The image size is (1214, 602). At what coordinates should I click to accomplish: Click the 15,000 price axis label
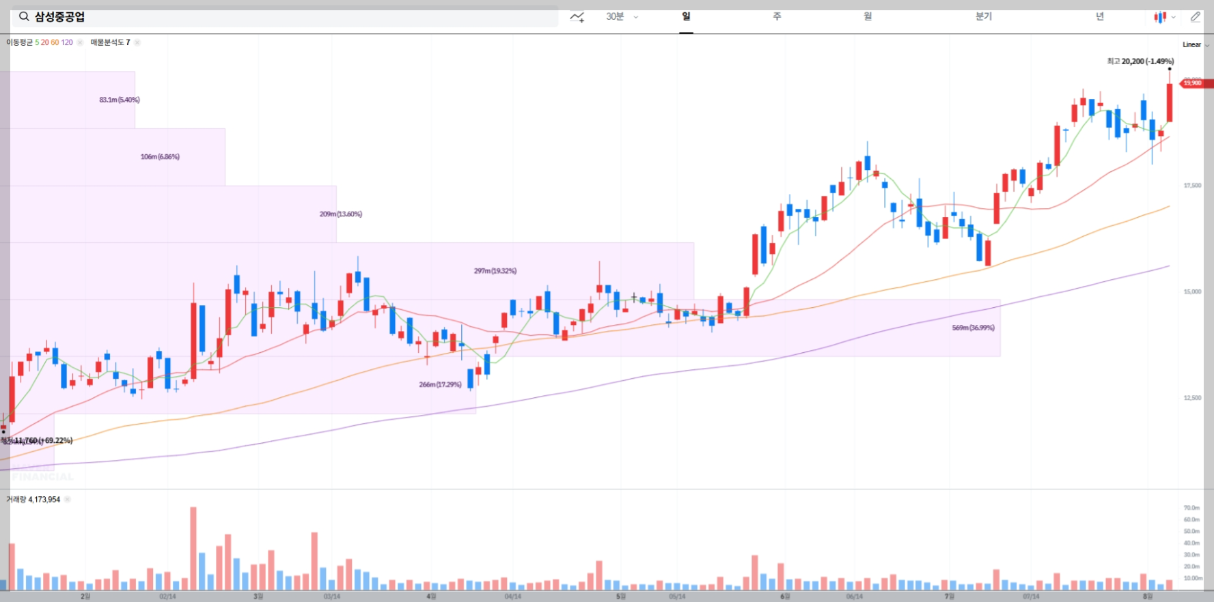1192,292
